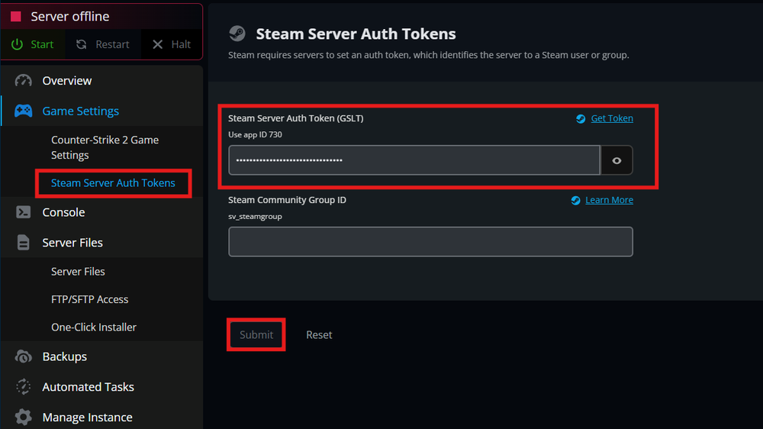Click the Server Files document icon
The height and width of the screenshot is (429, 763).
tap(23, 243)
